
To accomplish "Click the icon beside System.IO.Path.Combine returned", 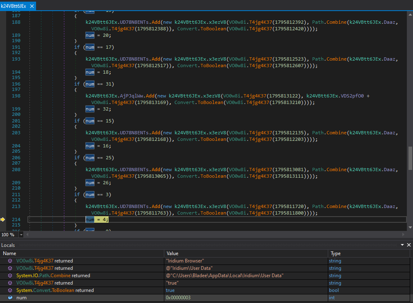I will pos(10,276).
